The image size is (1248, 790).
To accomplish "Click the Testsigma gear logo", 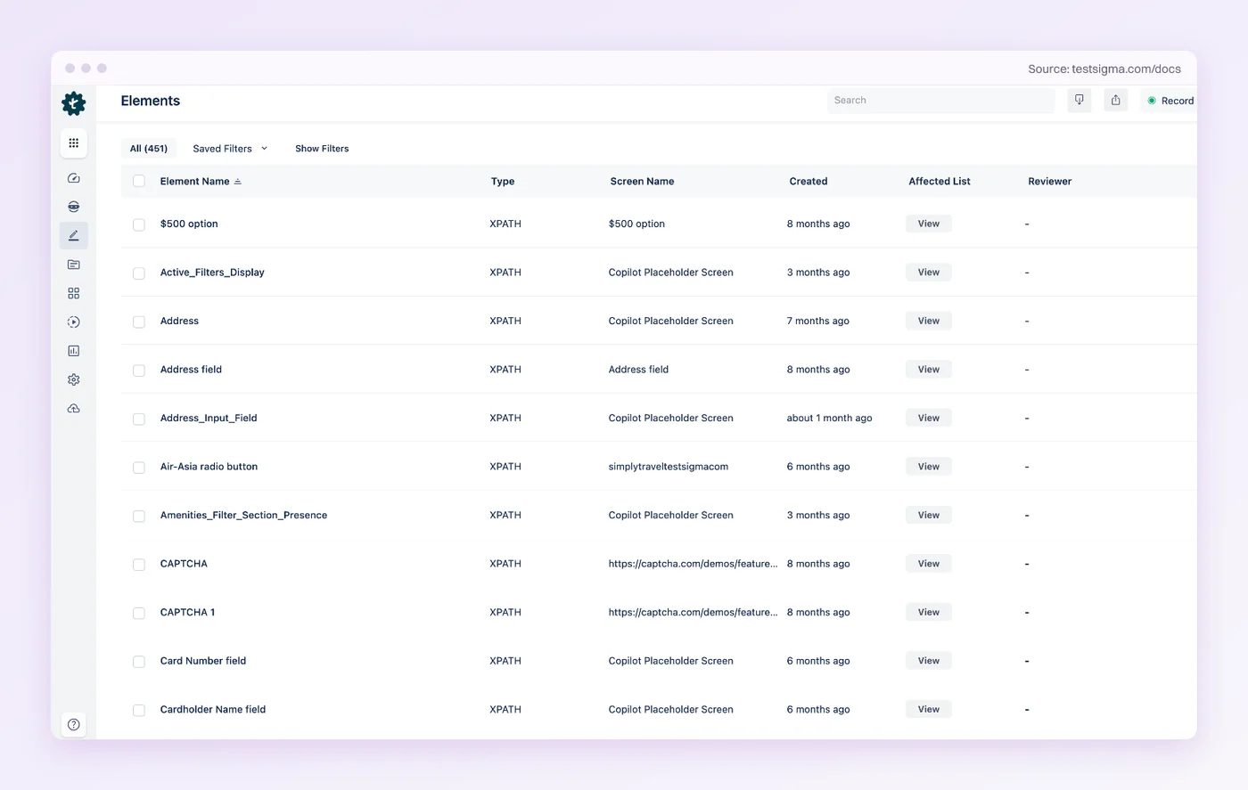I will pos(74,103).
